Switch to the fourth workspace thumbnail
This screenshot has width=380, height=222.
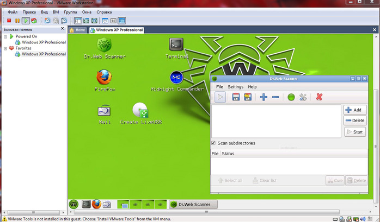[161, 205]
